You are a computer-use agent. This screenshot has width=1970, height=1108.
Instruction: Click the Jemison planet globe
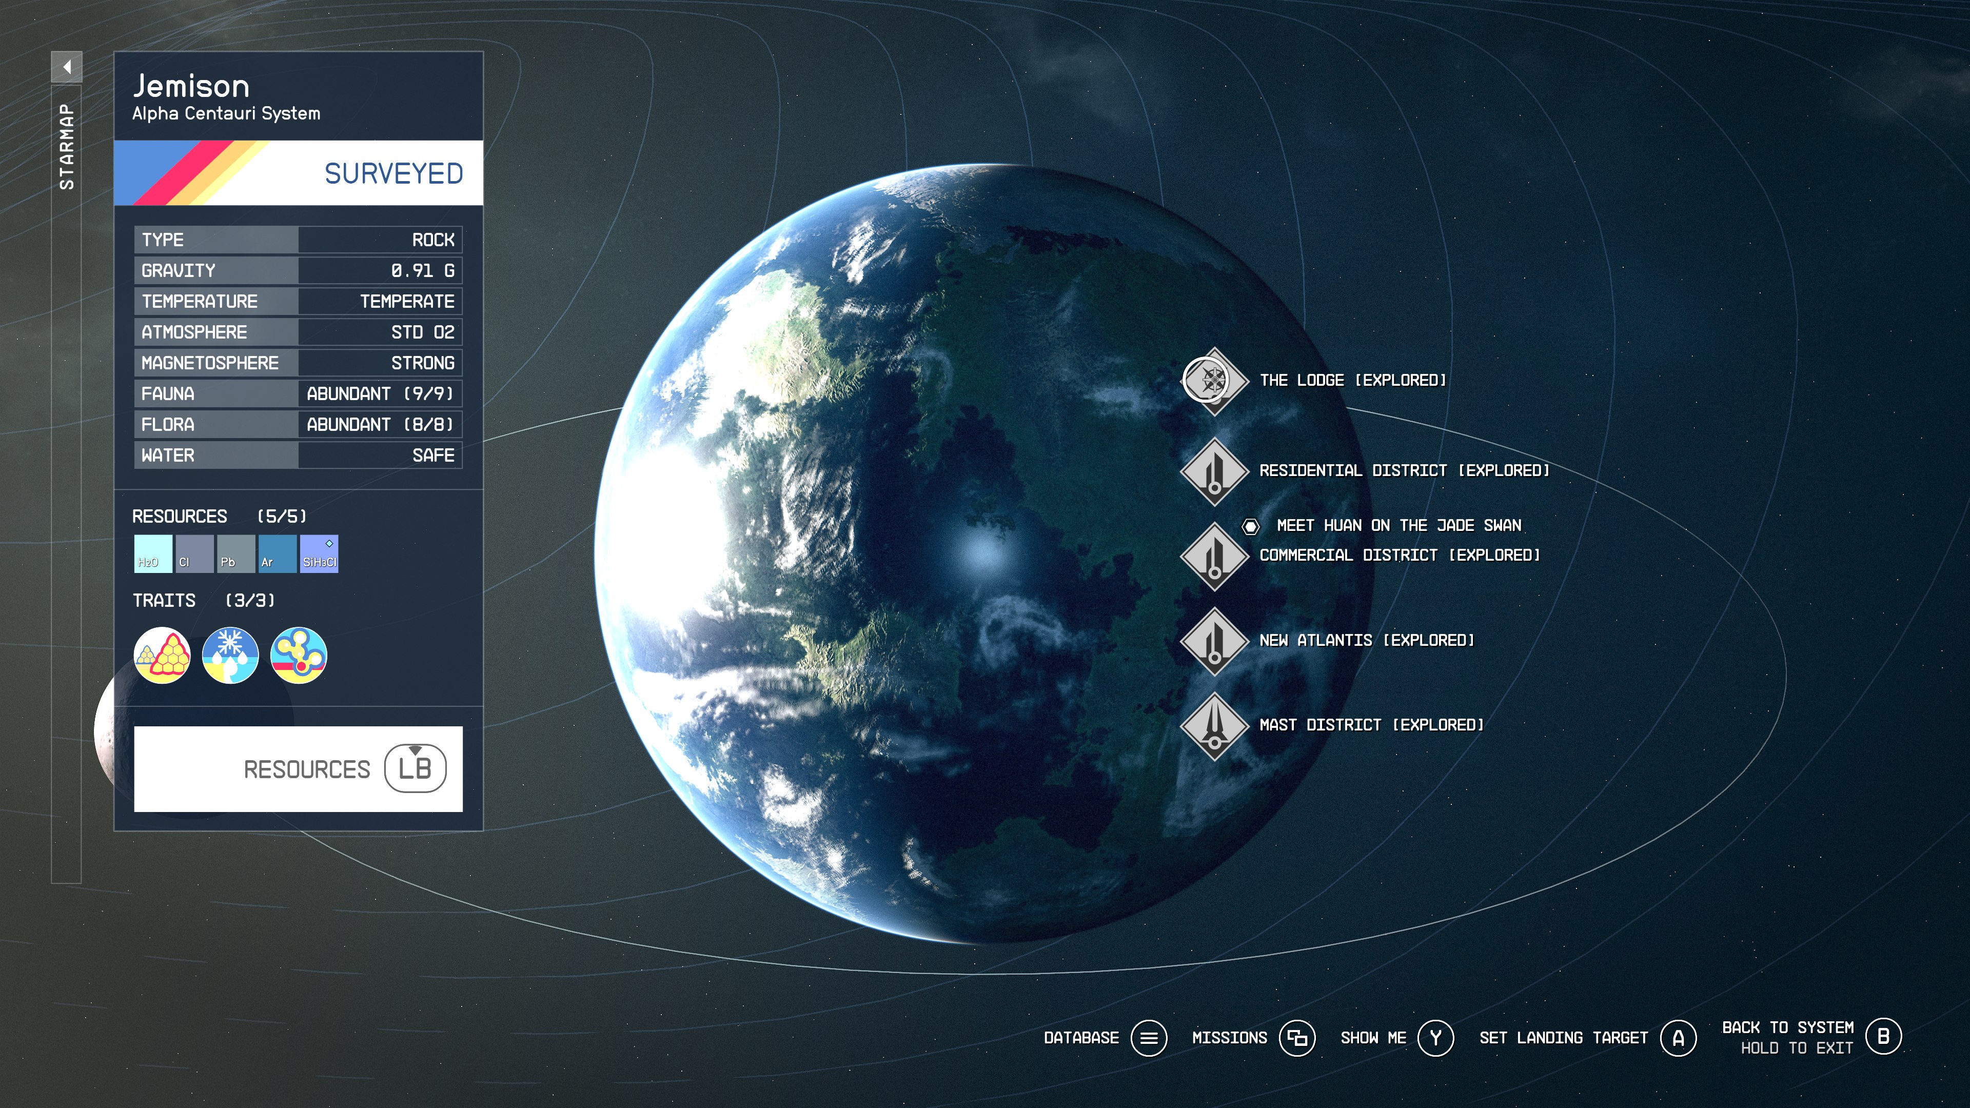click(x=984, y=553)
